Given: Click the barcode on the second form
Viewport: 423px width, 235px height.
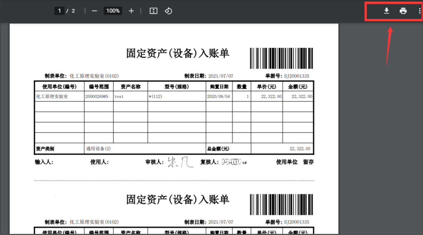Looking at the screenshot, I should 281,205.
